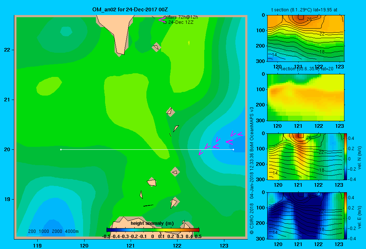Screen dimensions: 366x249
Task: Open the temperature section plot
Action: coord(306,38)
